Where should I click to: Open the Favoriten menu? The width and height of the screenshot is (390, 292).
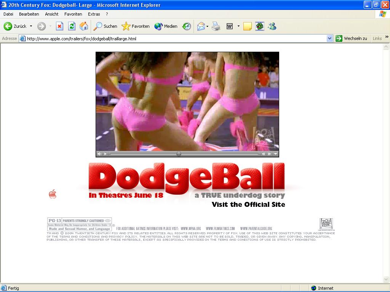[73, 14]
